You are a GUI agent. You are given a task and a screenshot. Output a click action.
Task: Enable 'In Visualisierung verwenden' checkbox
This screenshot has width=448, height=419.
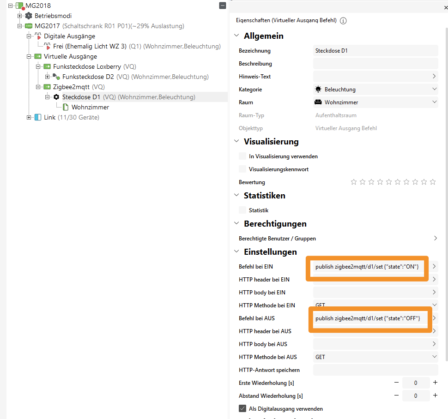[x=242, y=156]
